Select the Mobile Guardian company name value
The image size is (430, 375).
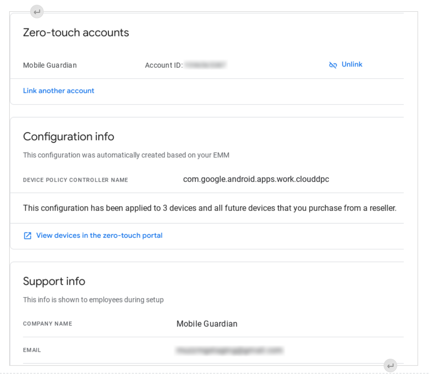point(207,324)
